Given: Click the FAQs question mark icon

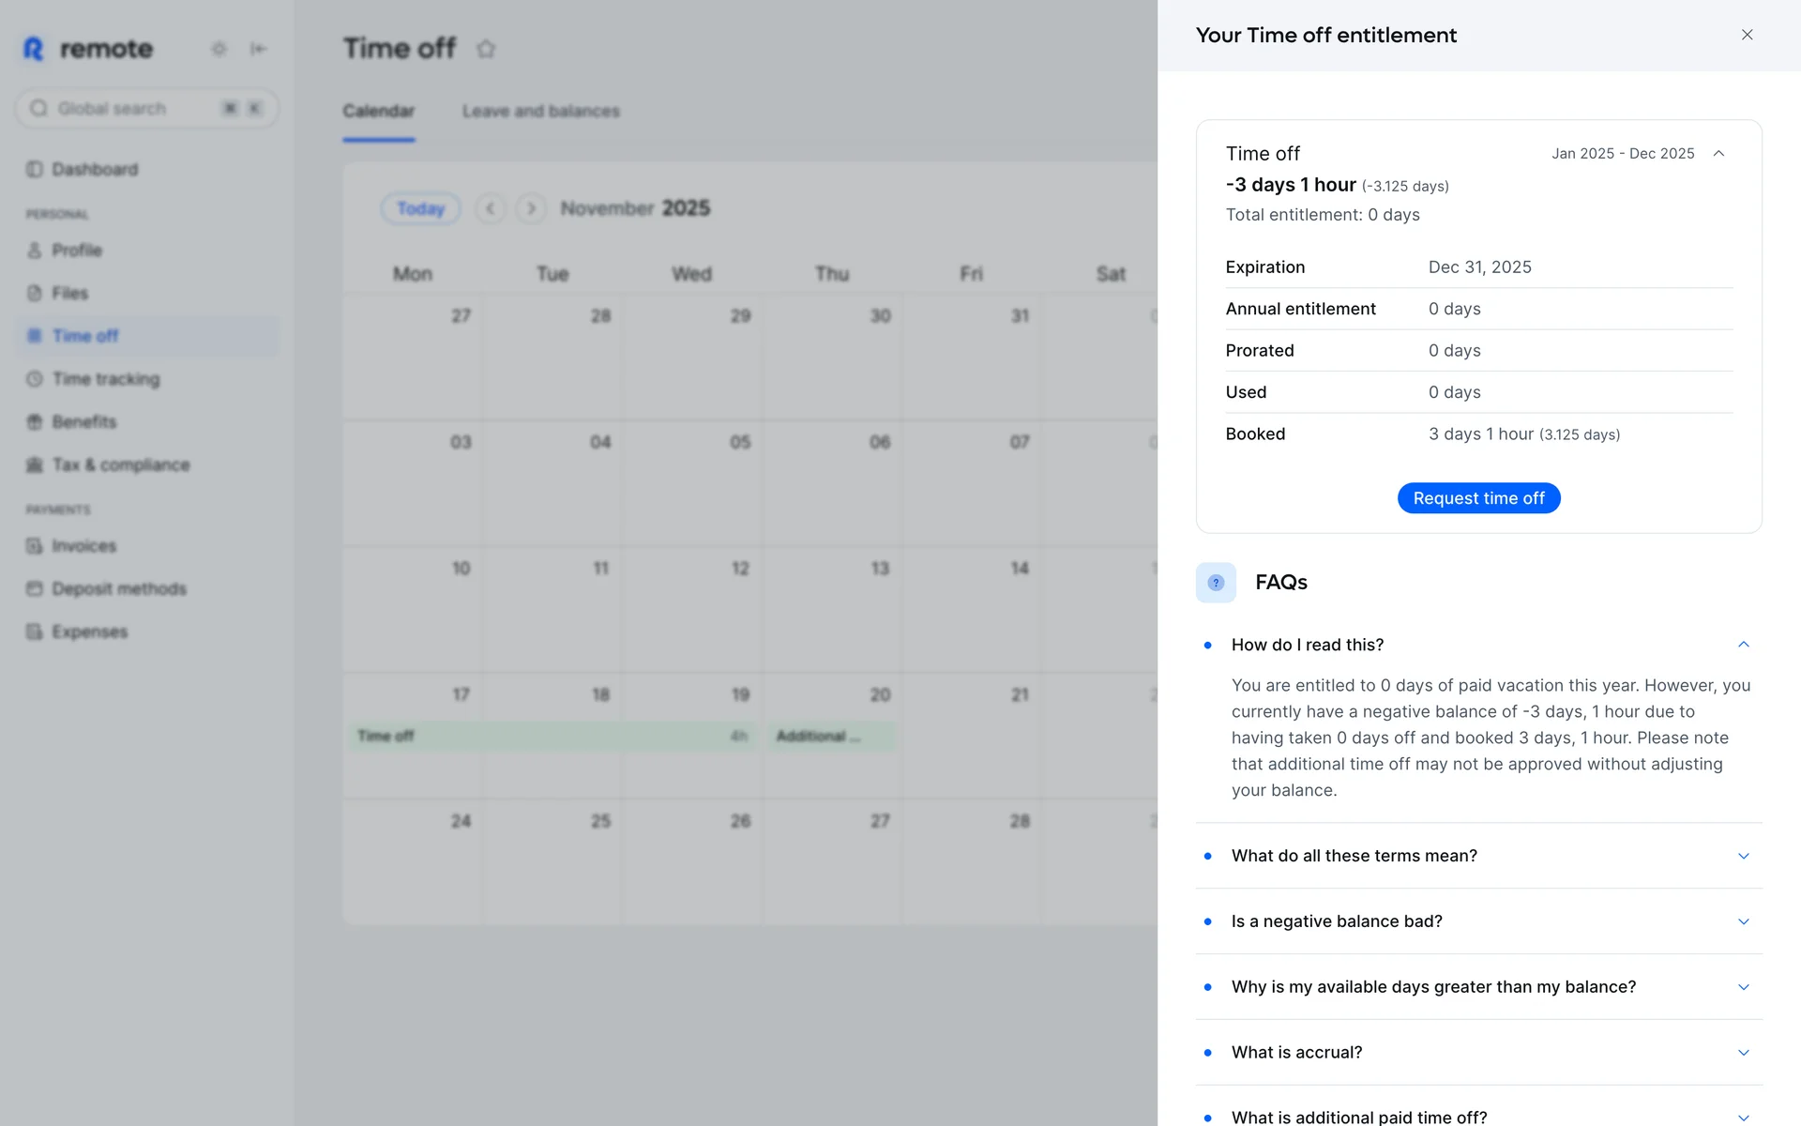Looking at the screenshot, I should click(1216, 583).
